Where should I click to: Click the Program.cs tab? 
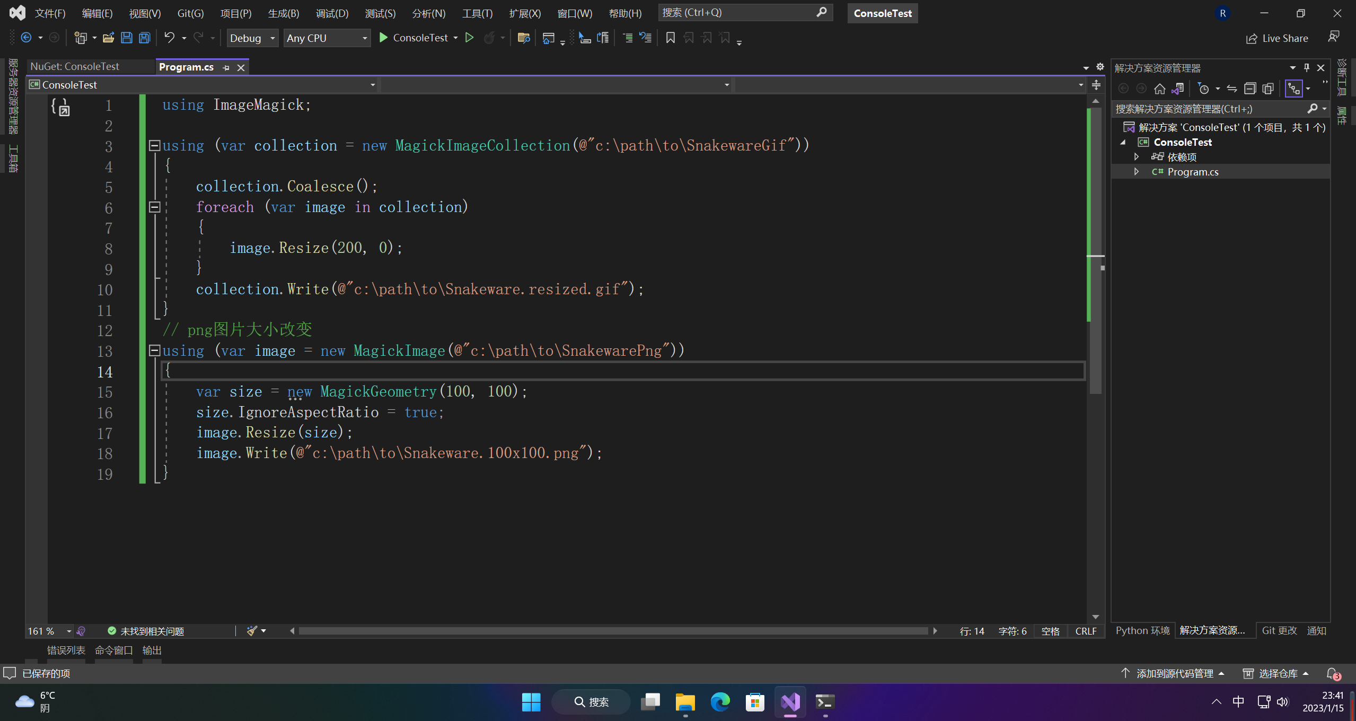click(189, 66)
